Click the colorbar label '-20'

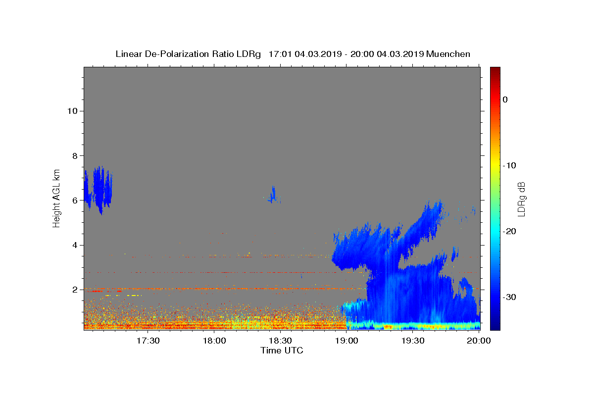tap(509, 231)
